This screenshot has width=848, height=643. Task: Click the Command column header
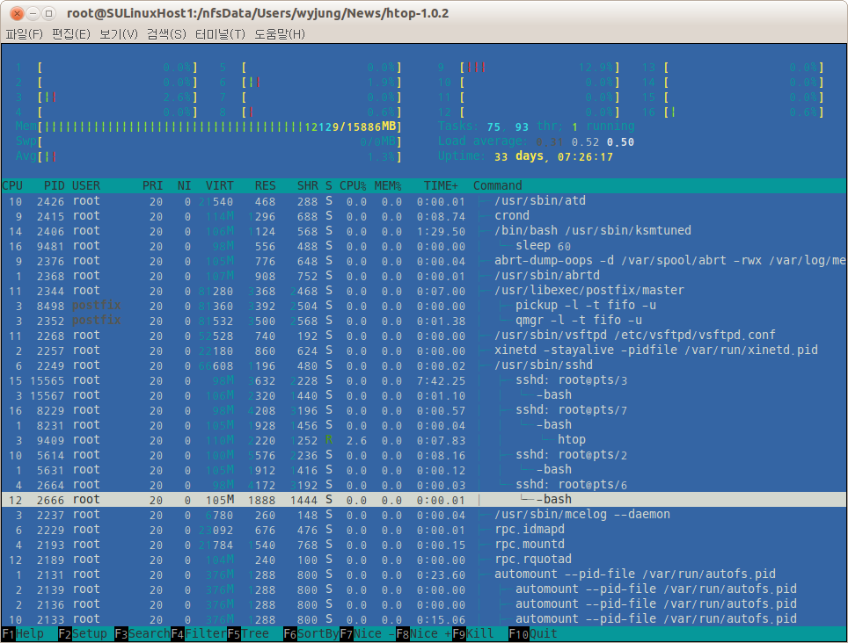pos(498,185)
